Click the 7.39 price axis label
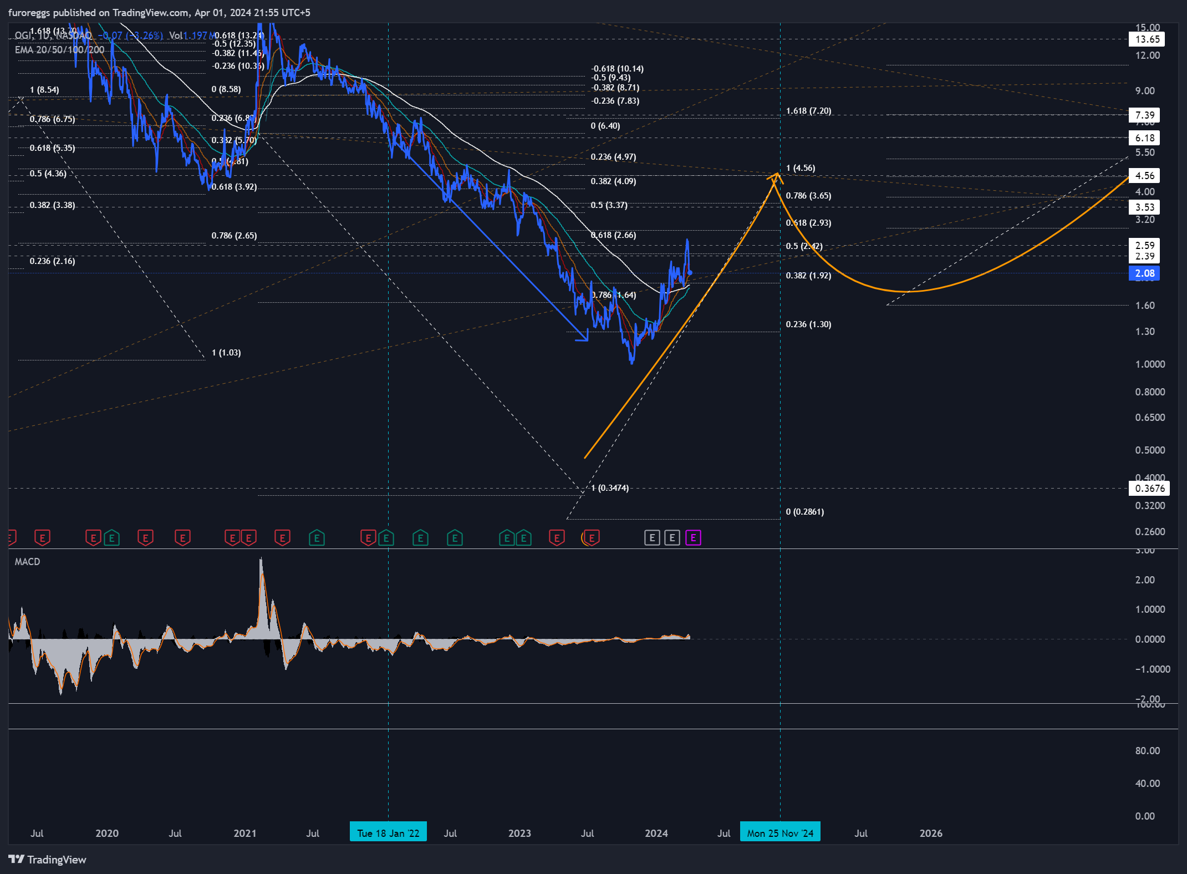This screenshot has height=874, width=1187. point(1144,115)
